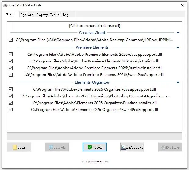
Task: Click the Restore button's icon
Action: click(x=163, y=147)
